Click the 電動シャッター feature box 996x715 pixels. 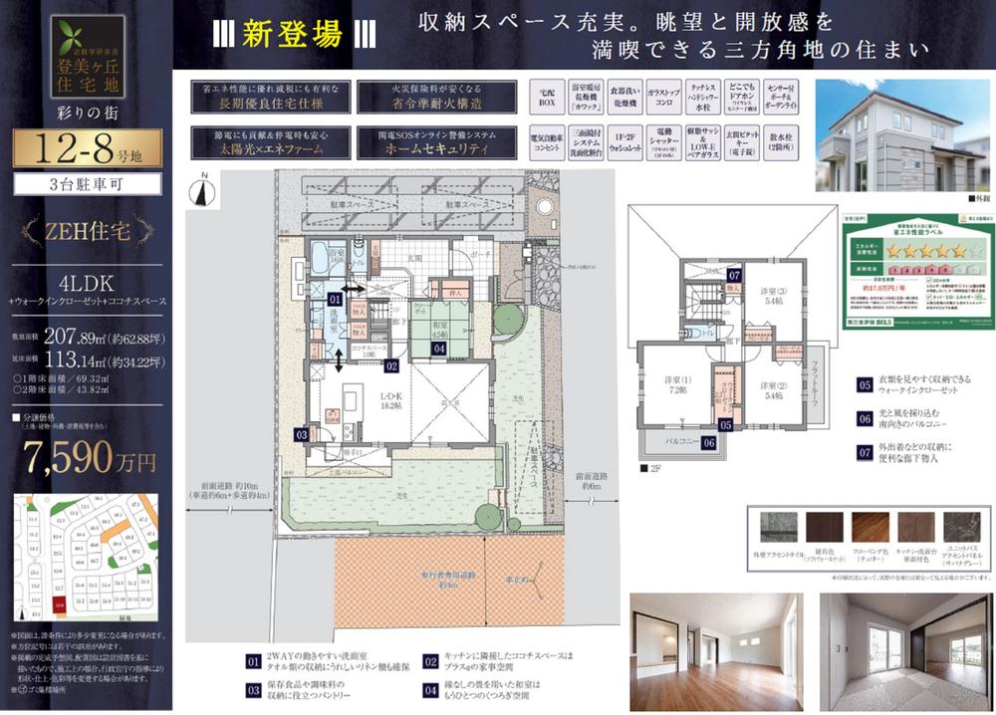click(x=663, y=142)
